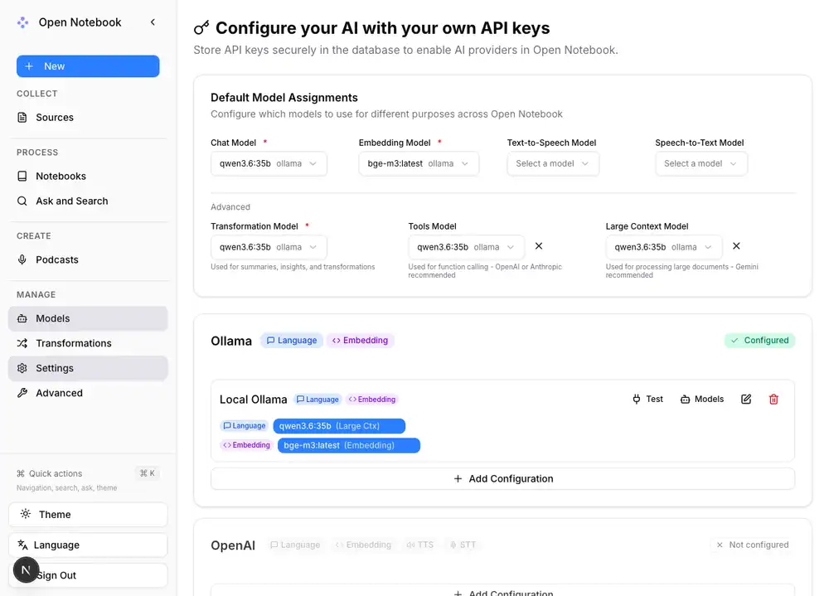Click the red trash icon for Local Ollama

pos(773,399)
